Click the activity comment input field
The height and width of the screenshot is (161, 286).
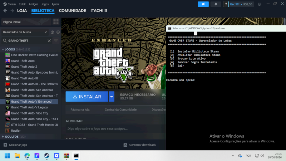click(x=115, y=129)
